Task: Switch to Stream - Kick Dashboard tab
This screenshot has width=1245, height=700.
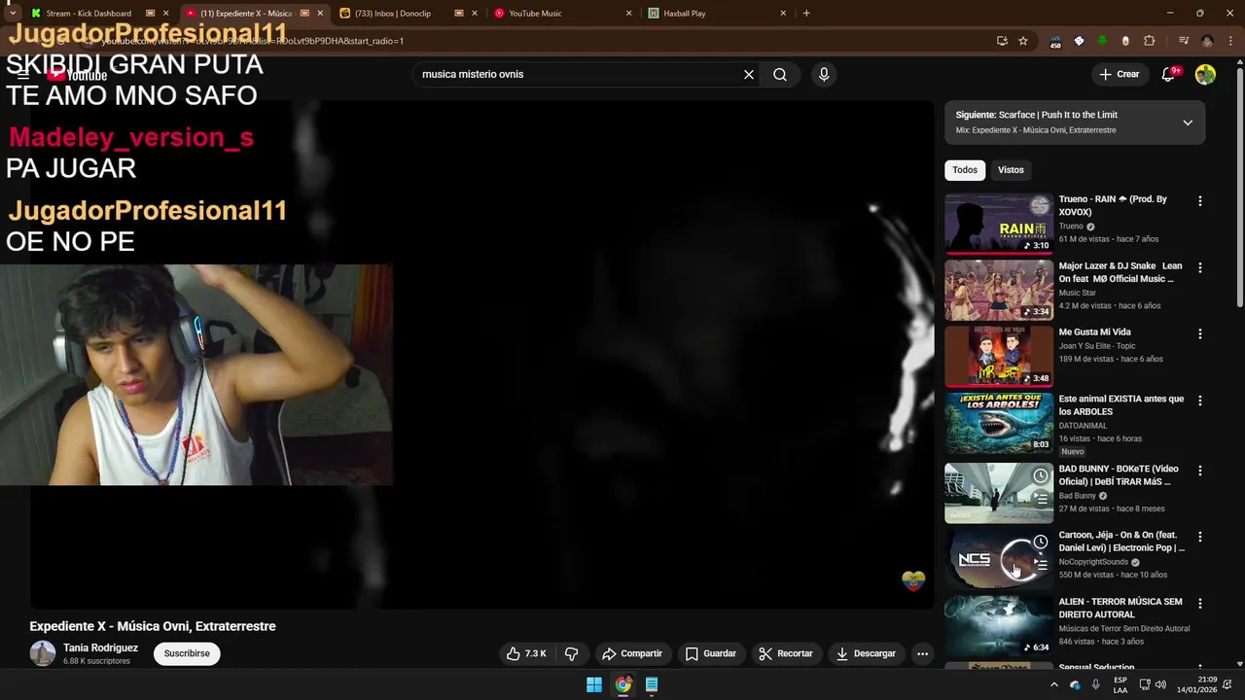Action: click(x=100, y=14)
